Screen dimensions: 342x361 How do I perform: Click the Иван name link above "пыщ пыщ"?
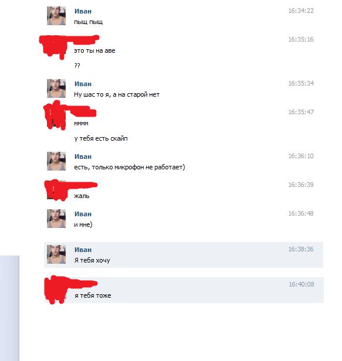(83, 11)
